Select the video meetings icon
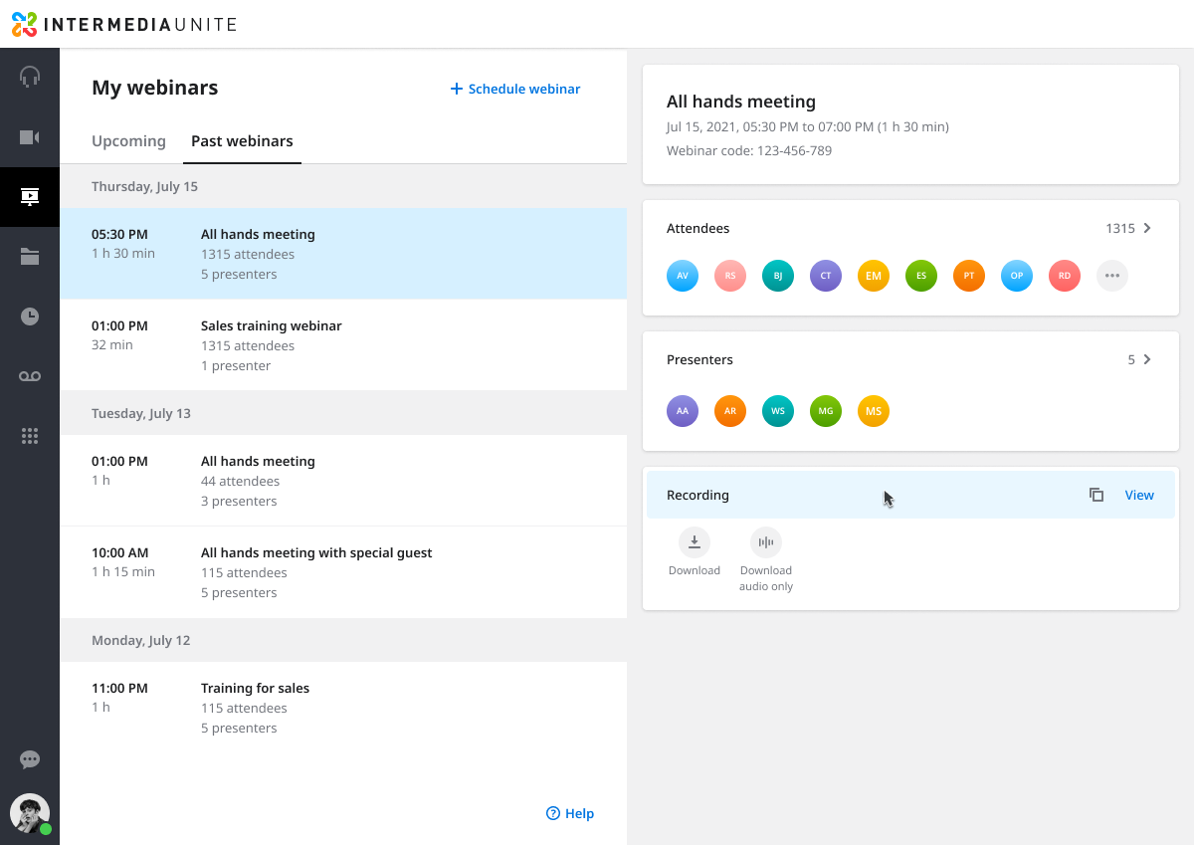Viewport: 1194px width, 845px height. [30, 136]
